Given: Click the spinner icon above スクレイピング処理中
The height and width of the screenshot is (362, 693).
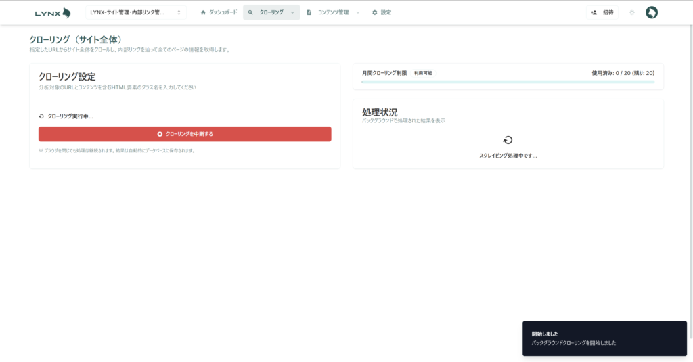Looking at the screenshot, I should (x=508, y=140).
